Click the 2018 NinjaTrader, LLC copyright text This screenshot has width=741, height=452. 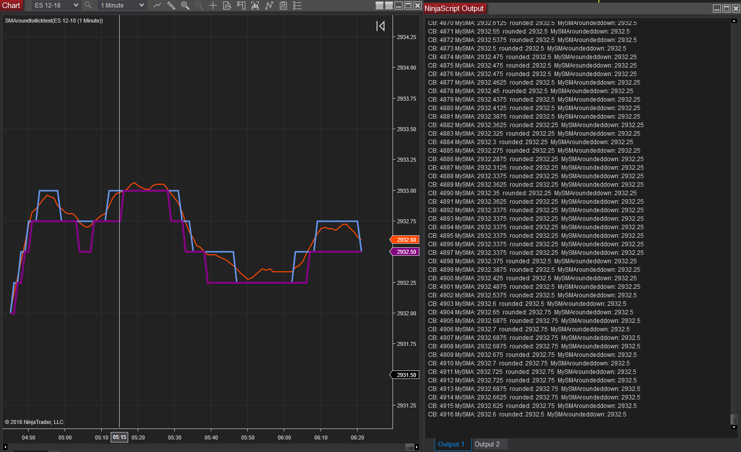(x=34, y=422)
